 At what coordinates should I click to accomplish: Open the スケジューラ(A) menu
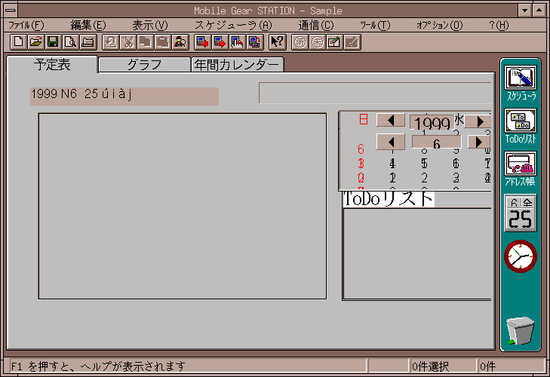[233, 25]
